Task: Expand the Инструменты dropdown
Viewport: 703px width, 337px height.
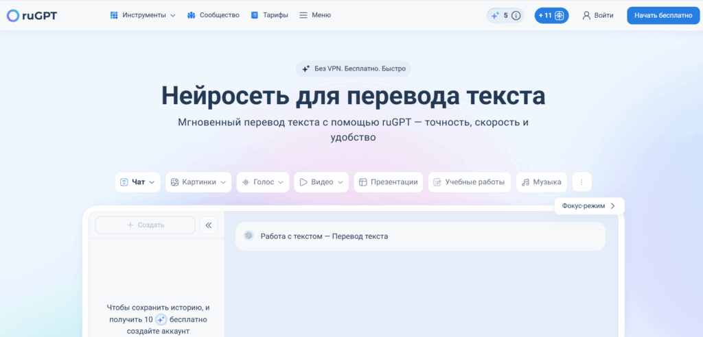Action: tap(143, 15)
